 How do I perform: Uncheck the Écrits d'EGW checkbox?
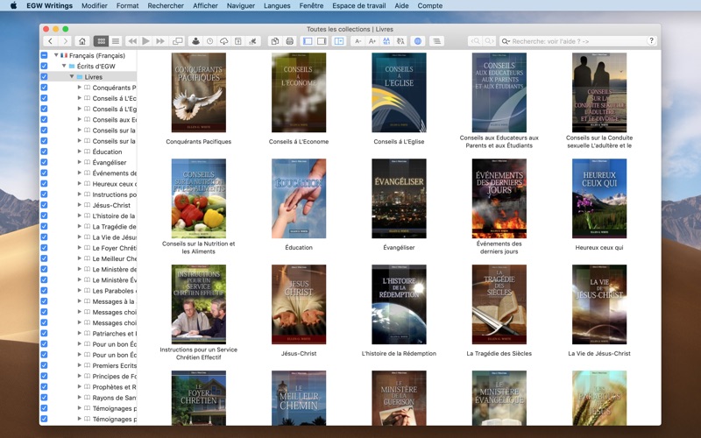[x=44, y=67]
